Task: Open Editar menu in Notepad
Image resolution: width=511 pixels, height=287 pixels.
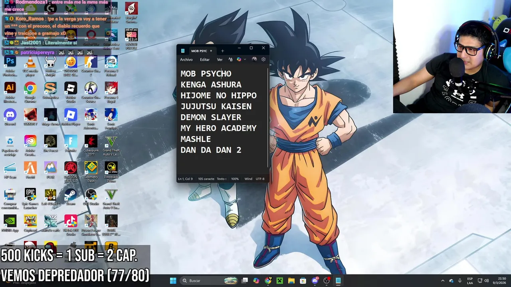Action: click(x=205, y=59)
